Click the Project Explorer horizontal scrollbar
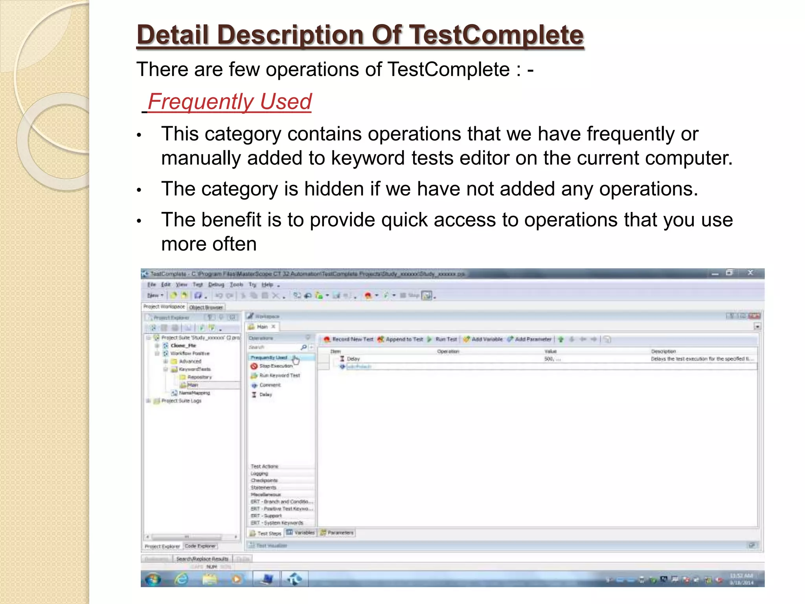Image resolution: width=805 pixels, height=604 pixels. 187,536
